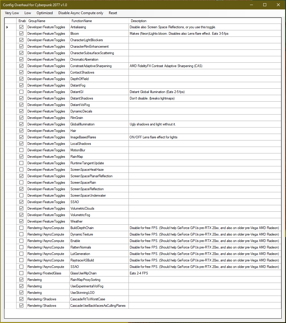
Task: Toggle the Antialiasing checkbox
Action: tap(21, 27)
